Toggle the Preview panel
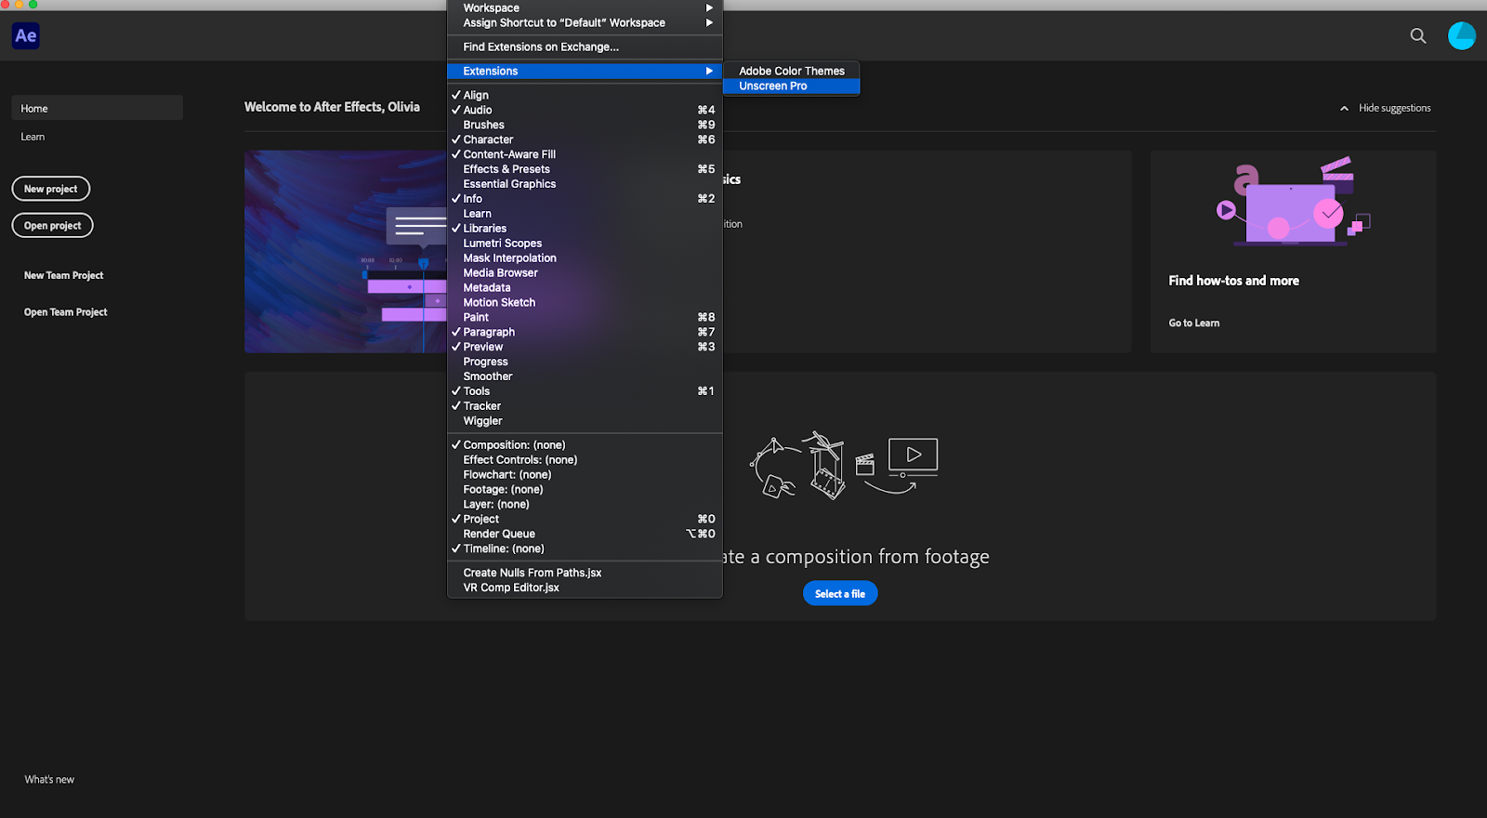The image size is (1487, 818). [x=585, y=347]
